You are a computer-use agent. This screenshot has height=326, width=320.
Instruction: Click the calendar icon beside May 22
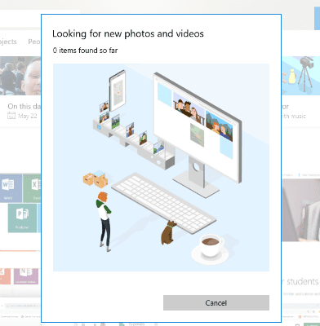click(x=11, y=116)
